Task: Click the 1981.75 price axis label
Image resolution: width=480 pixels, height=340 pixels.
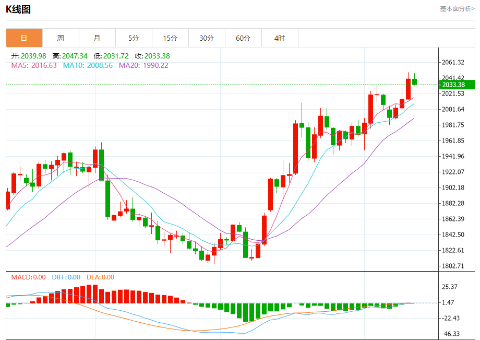Action: 453,125
